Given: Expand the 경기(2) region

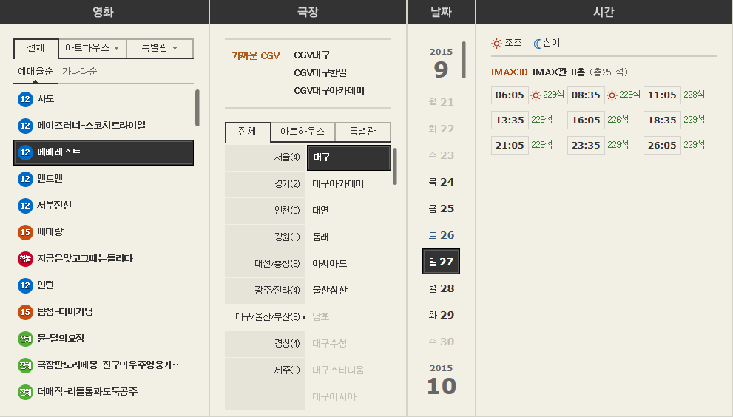Looking at the screenshot, I should (265, 184).
